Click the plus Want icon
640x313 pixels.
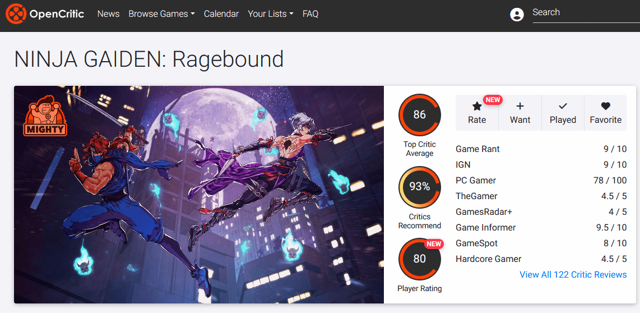520,106
